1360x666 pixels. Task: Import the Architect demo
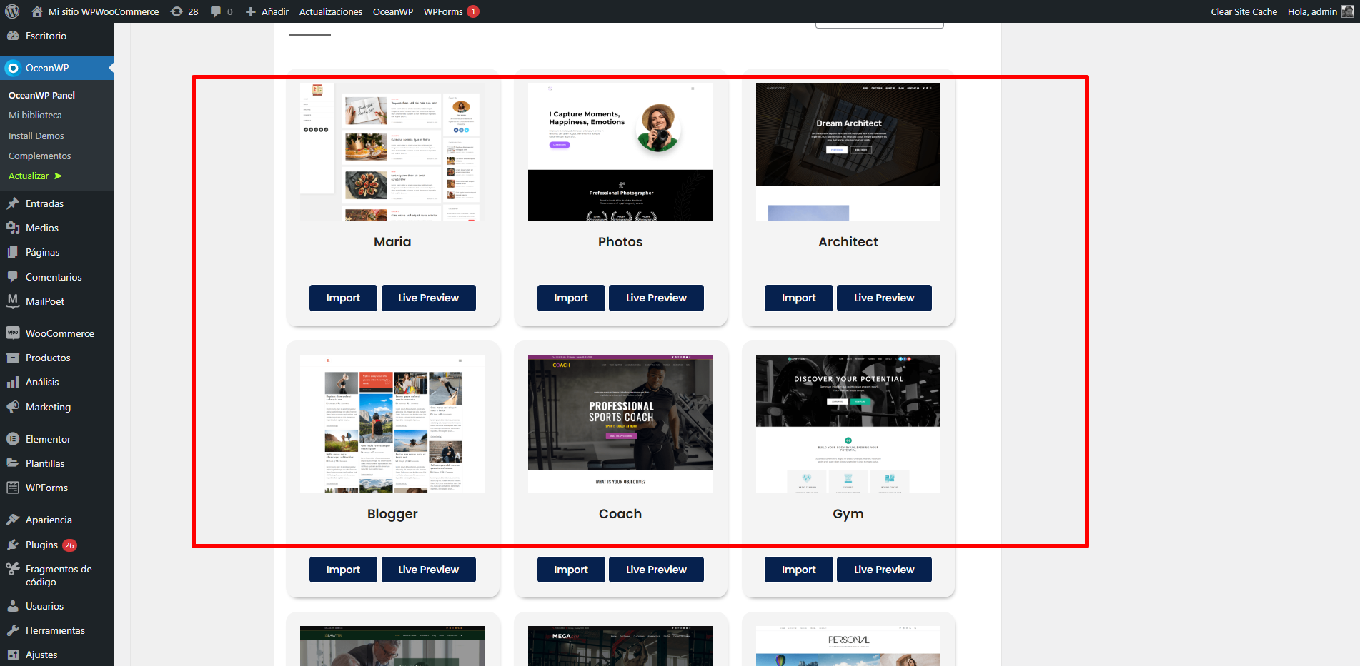798,298
